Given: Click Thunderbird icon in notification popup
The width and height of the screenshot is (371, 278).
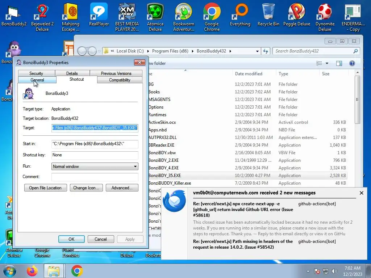Looking at the screenshot, I should (x=174, y=201).
